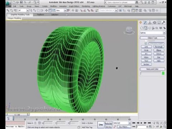172x129 pixels.
Task: Switch to the Selection ribbon tab
Action: 55,15
